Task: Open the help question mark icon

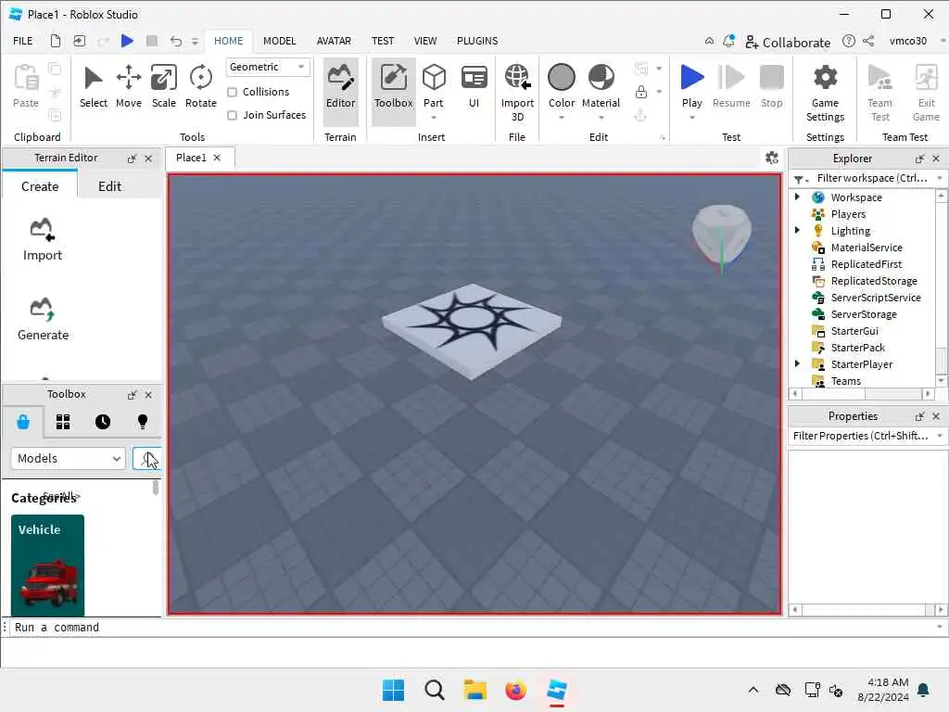Action: pos(849,41)
